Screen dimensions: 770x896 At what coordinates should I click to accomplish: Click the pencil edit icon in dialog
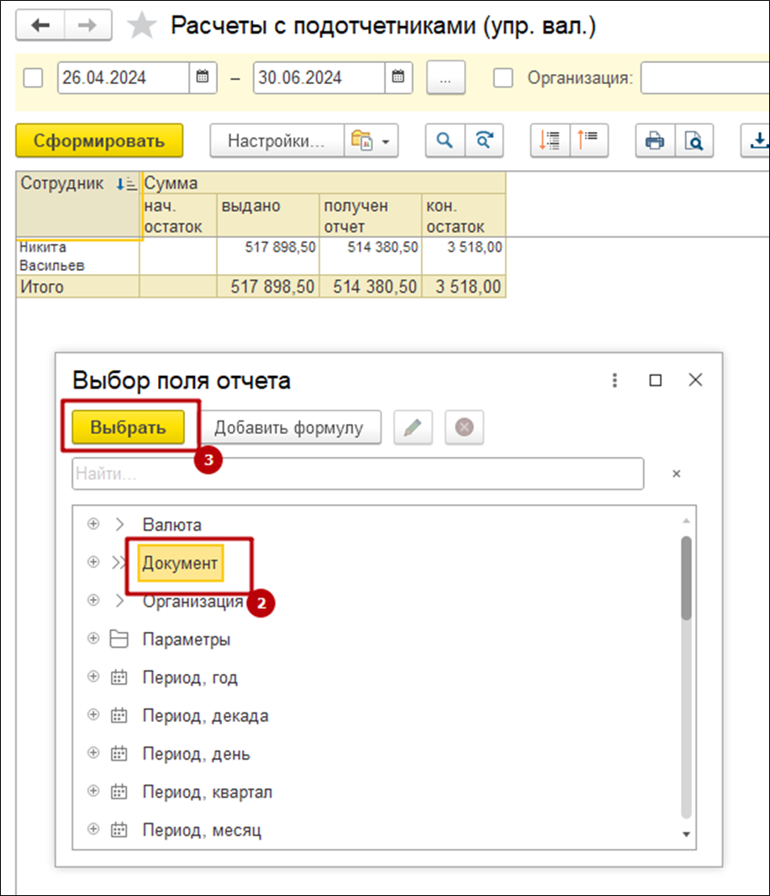(413, 427)
